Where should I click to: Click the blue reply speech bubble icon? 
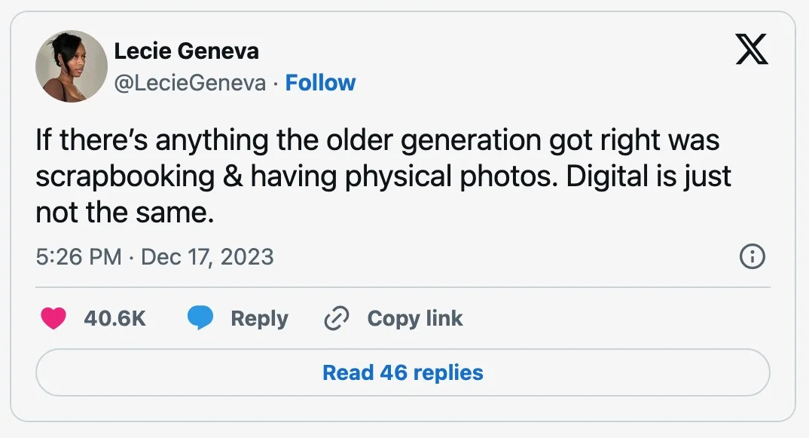200,319
